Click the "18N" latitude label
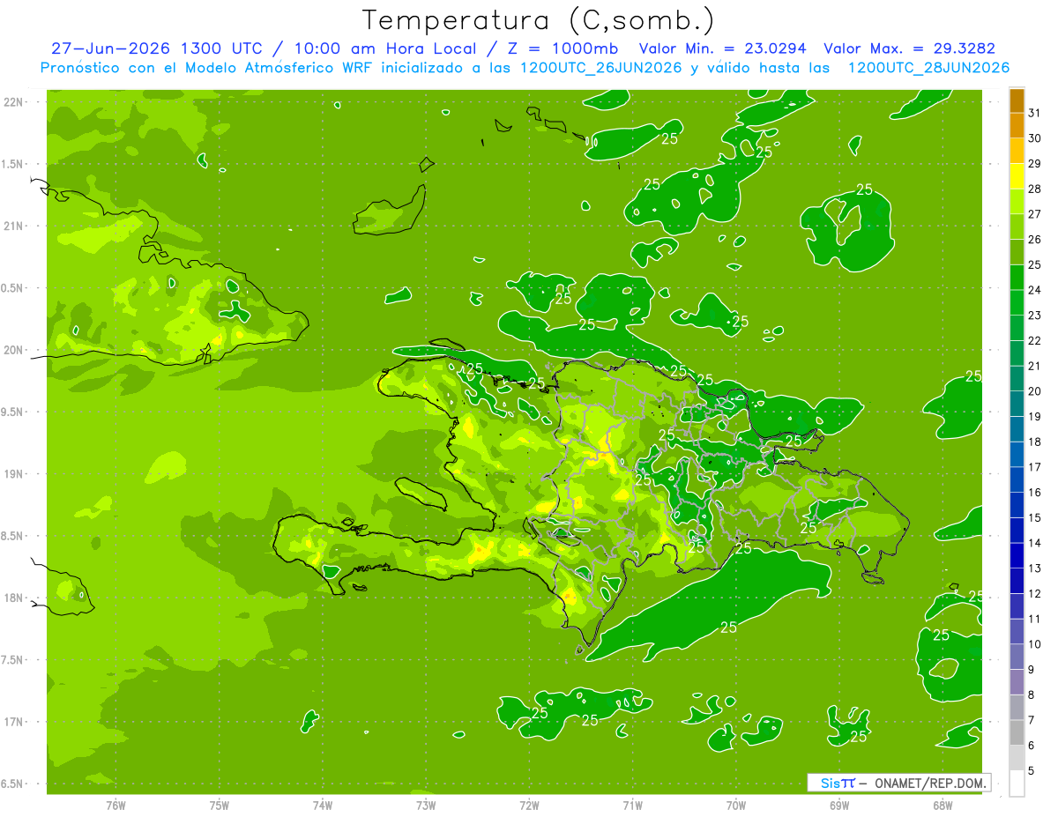This screenshot has height=817, width=1058. pyautogui.click(x=15, y=598)
